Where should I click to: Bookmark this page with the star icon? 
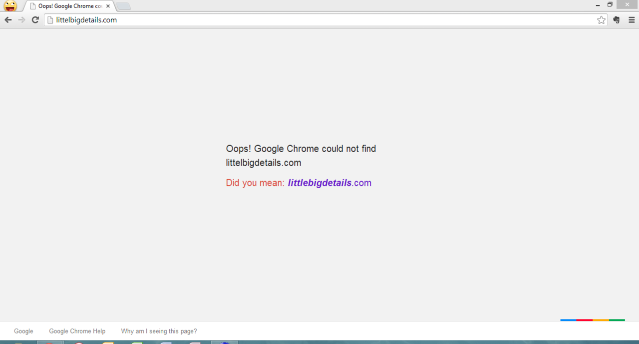(601, 20)
